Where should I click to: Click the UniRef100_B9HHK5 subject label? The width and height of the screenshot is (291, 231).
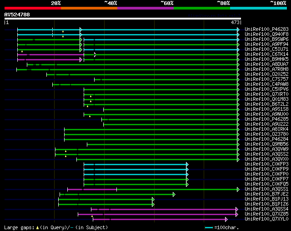(266, 59)
